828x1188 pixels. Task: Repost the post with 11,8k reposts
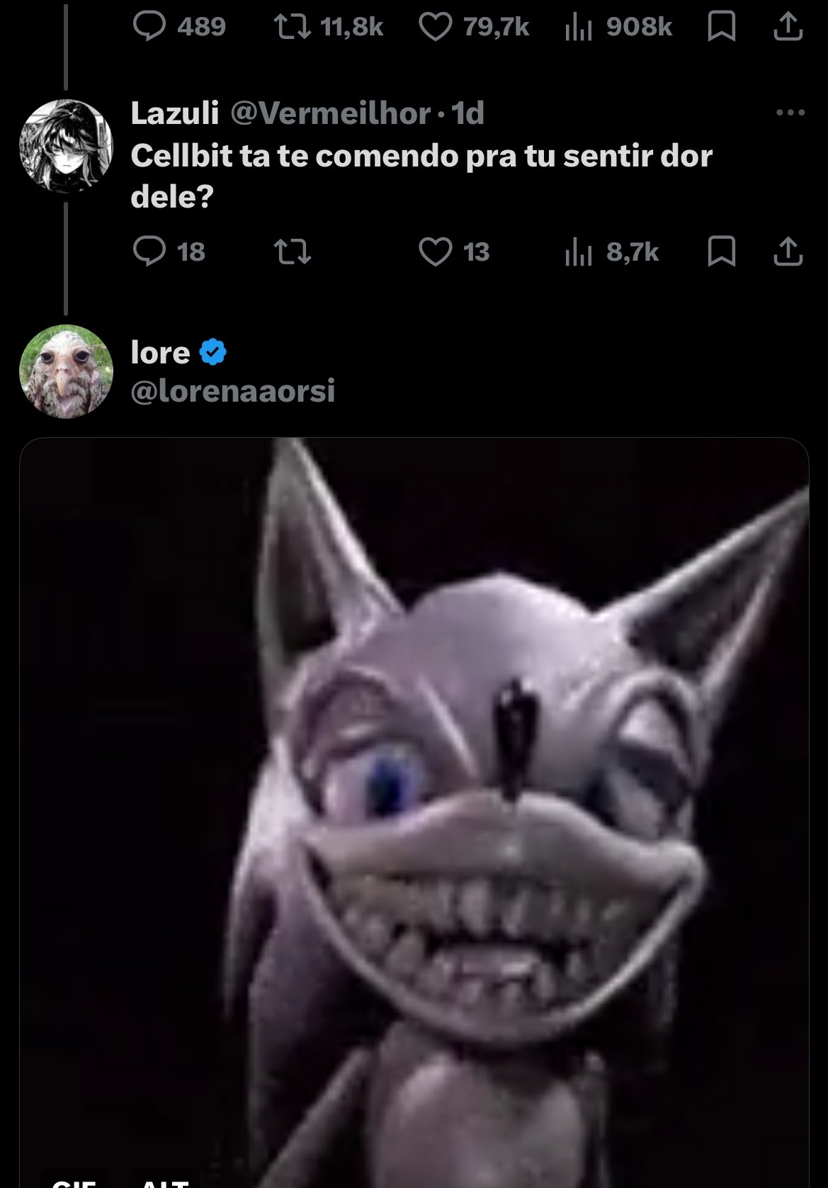click(293, 27)
